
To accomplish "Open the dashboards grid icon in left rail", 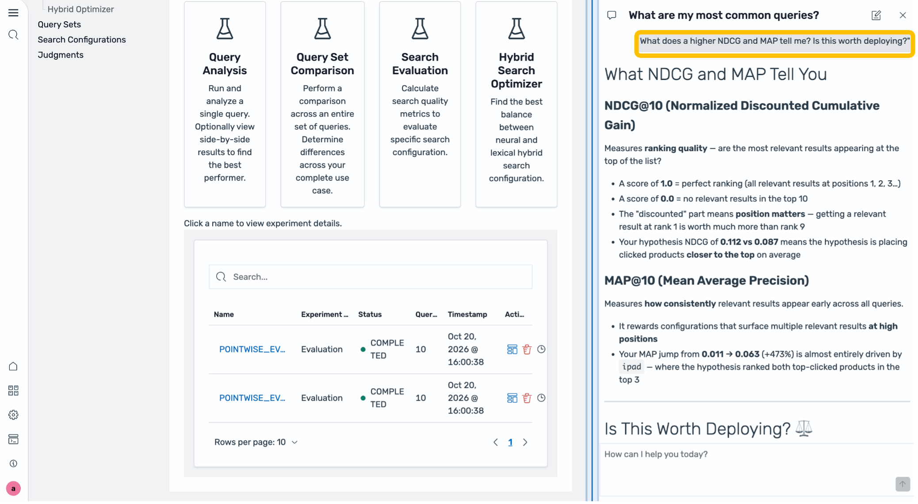I will (13, 391).
